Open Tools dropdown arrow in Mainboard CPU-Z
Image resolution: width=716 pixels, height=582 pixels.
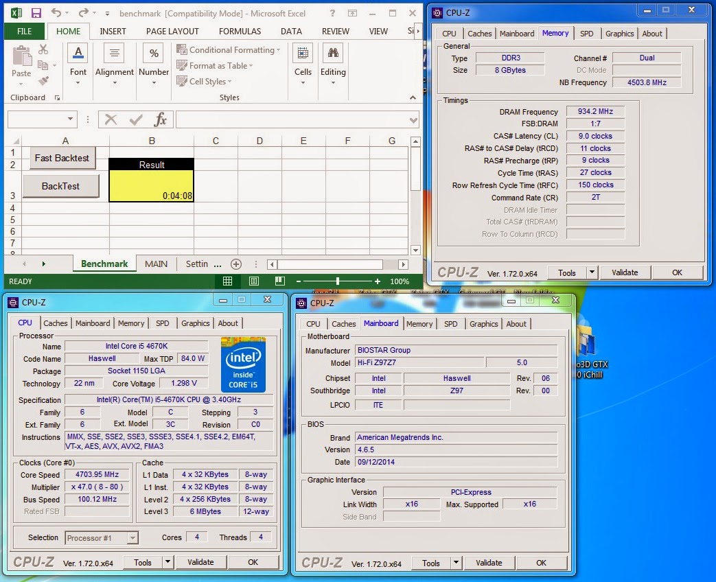(x=456, y=563)
